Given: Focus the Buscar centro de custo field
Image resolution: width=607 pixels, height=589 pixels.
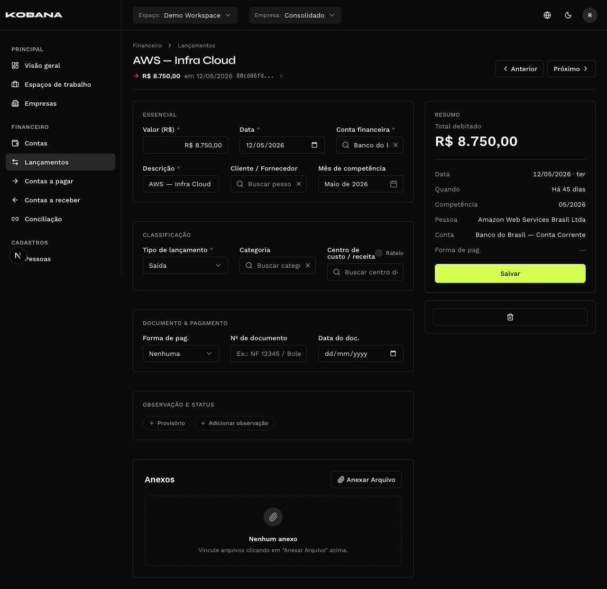Looking at the screenshot, I should pyautogui.click(x=365, y=272).
